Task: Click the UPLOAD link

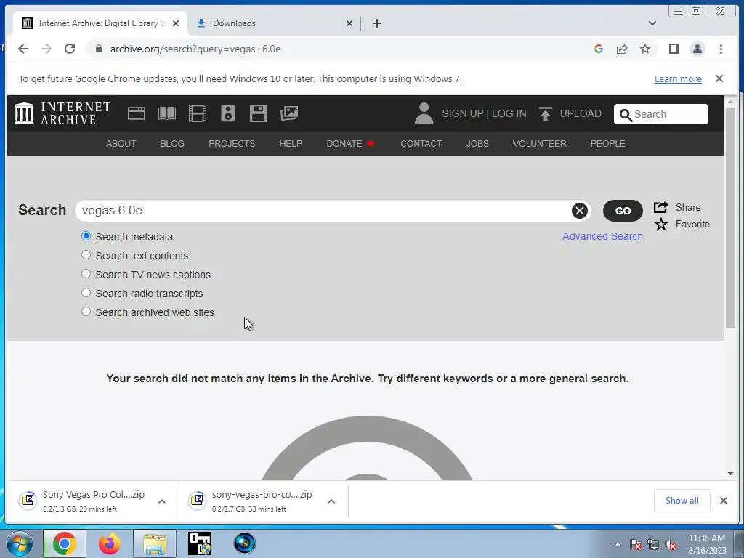Action: (x=581, y=113)
